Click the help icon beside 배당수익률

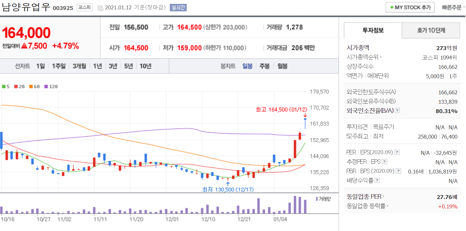(377, 181)
